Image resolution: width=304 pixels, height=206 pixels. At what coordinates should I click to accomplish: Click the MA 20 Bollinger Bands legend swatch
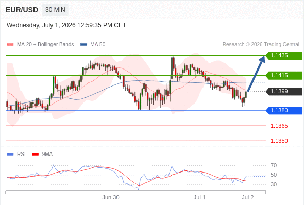pyautogui.click(x=10, y=45)
